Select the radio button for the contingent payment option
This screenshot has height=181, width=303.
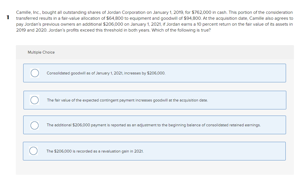tap(35, 100)
